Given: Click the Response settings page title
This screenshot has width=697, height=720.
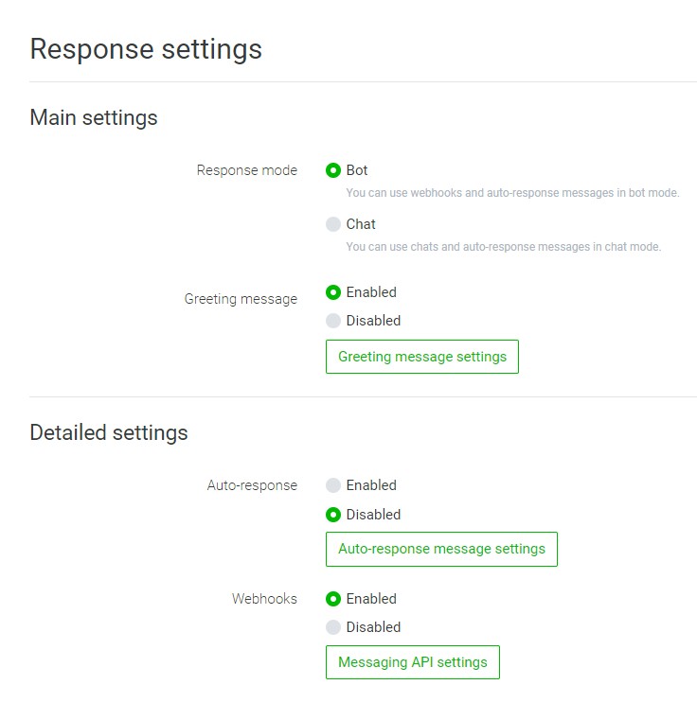Looking at the screenshot, I should [146, 49].
